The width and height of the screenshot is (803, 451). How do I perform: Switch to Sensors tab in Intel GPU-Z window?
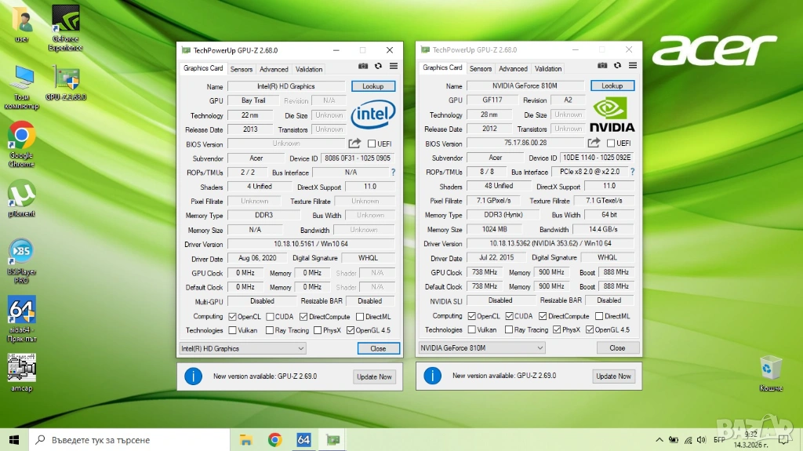click(x=242, y=69)
